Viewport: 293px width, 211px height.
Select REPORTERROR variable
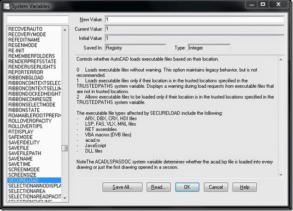[35, 72]
